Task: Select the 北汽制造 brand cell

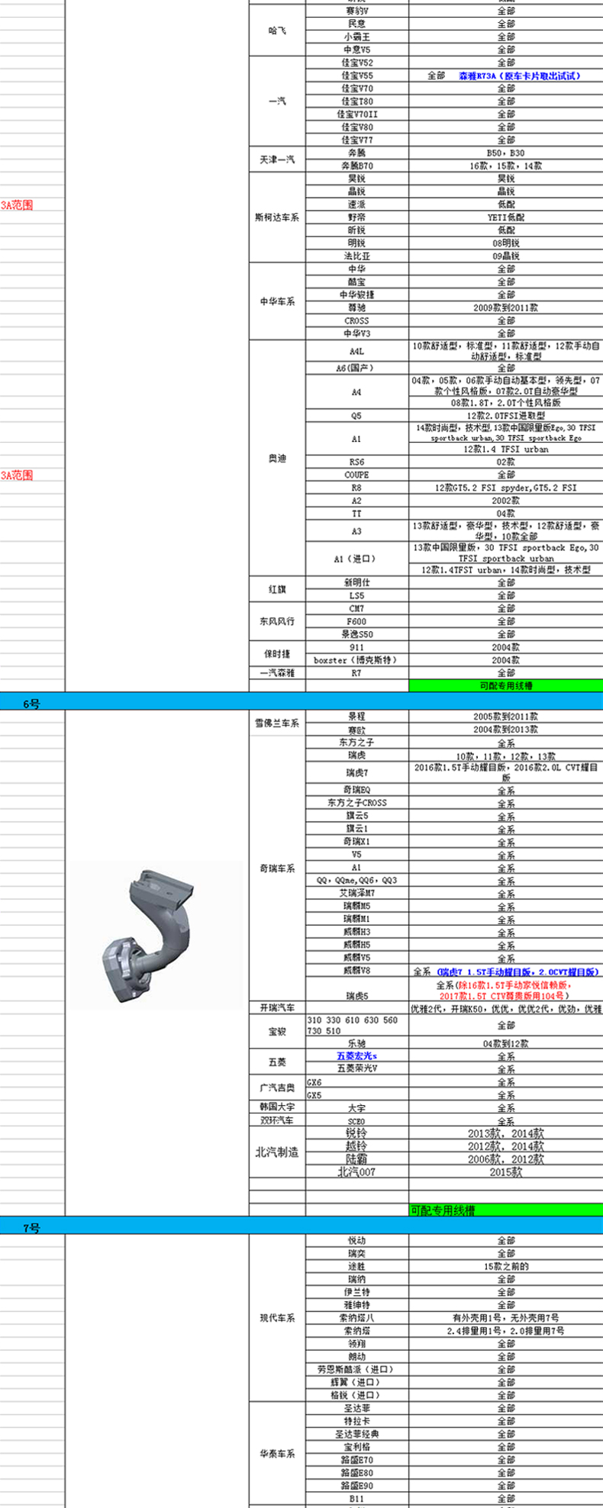Action: coord(278,1152)
